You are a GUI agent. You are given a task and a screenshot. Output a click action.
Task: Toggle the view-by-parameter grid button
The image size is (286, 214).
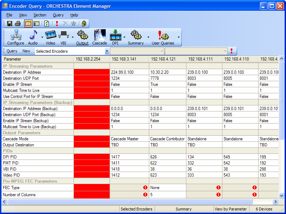click(x=28, y=23)
